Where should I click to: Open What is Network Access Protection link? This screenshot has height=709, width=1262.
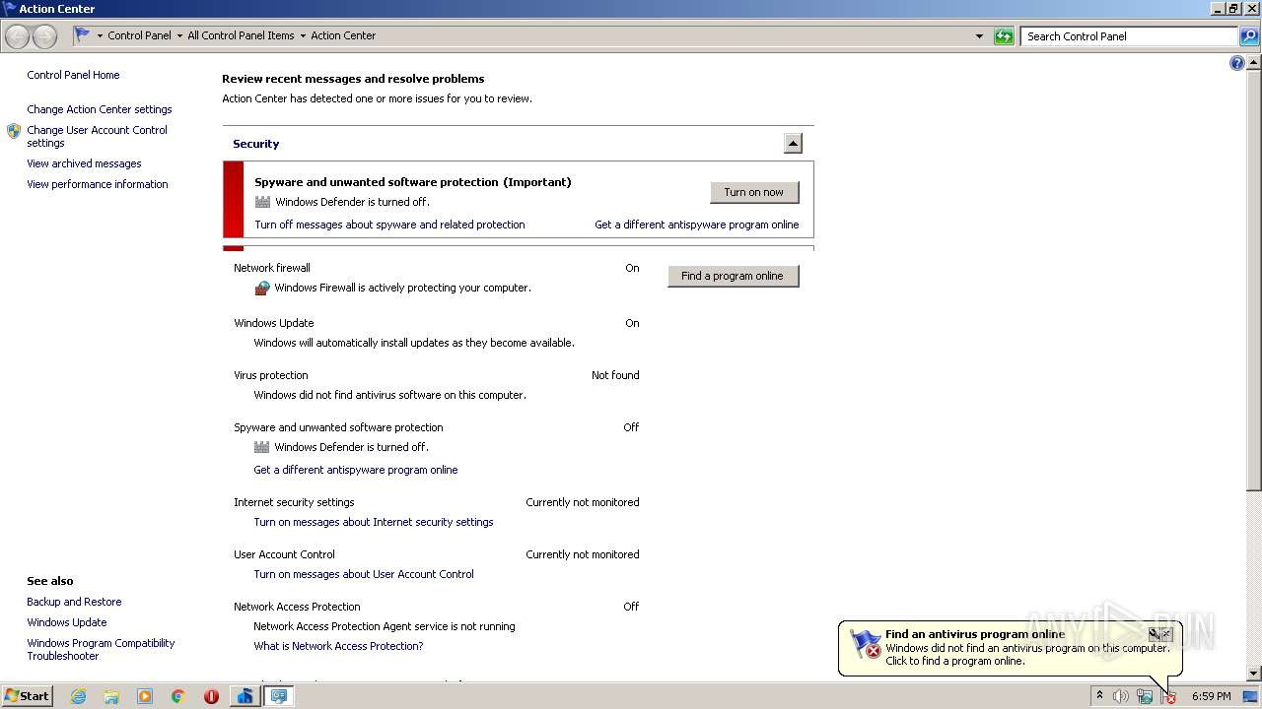coord(338,646)
